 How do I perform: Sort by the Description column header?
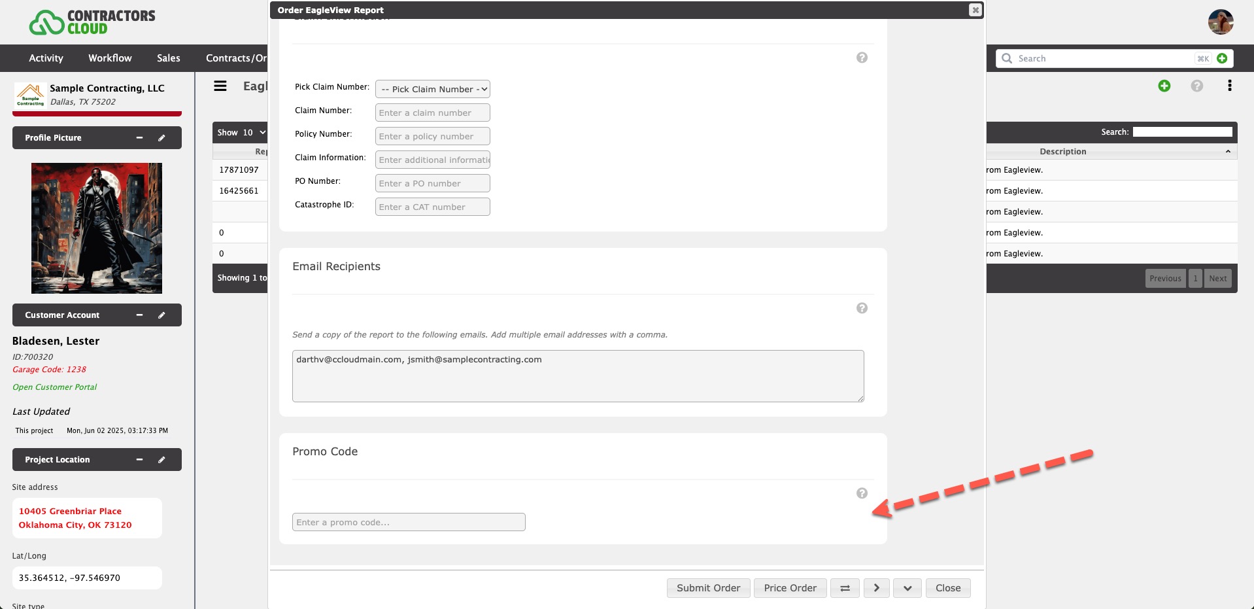1111,151
